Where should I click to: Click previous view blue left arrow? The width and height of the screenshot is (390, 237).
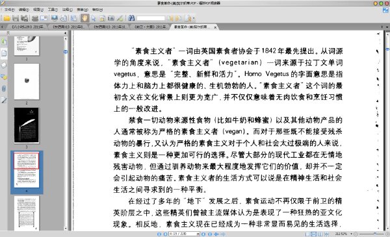216,234
